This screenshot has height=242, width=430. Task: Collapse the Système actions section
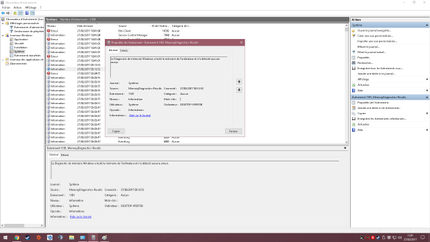point(427,26)
